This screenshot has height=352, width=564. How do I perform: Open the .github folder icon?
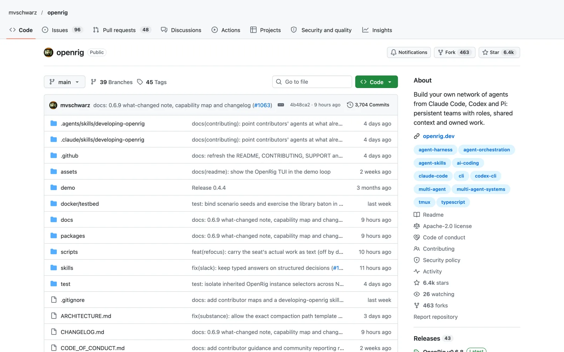pyautogui.click(x=54, y=156)
